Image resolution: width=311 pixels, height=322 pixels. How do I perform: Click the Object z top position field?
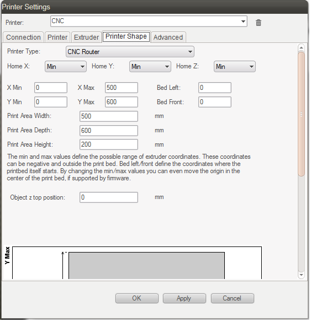(109, 198)
